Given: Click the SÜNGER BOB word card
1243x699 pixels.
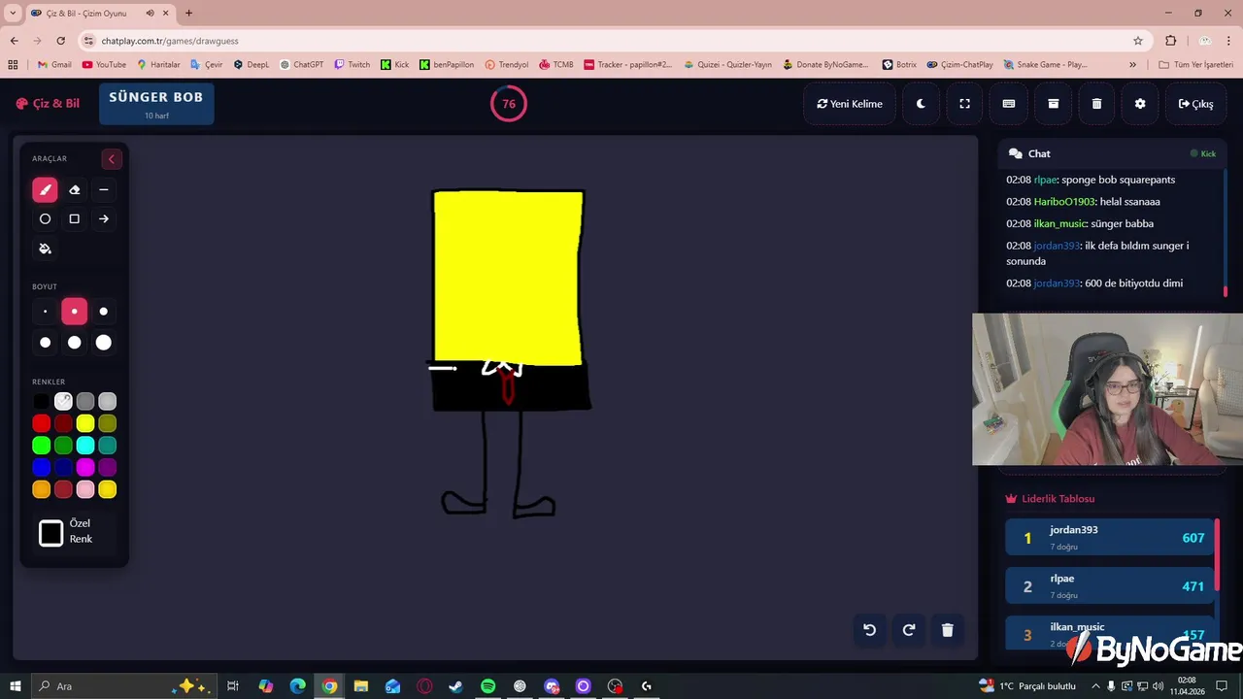Looking at the screenshot, I should point(156,104).
